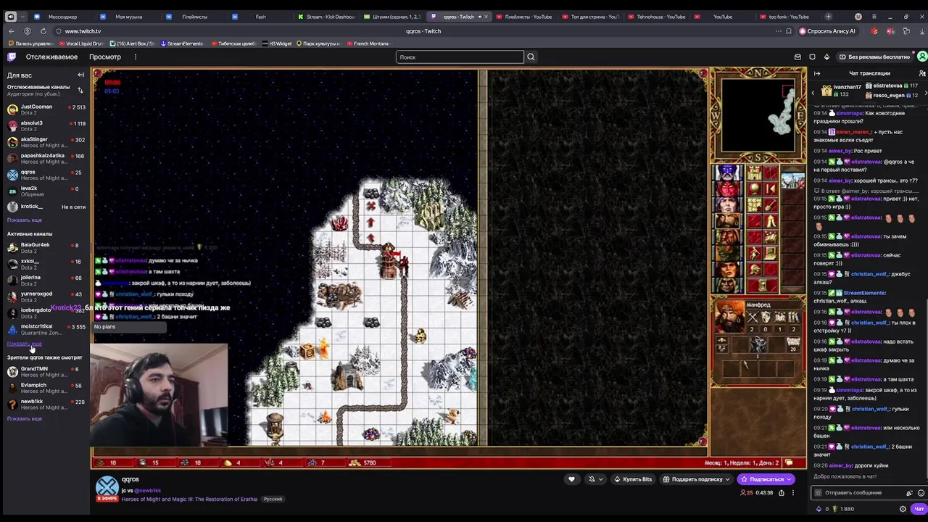Click Русский language tag
The image size is (928, 522).
pos(273,500)
